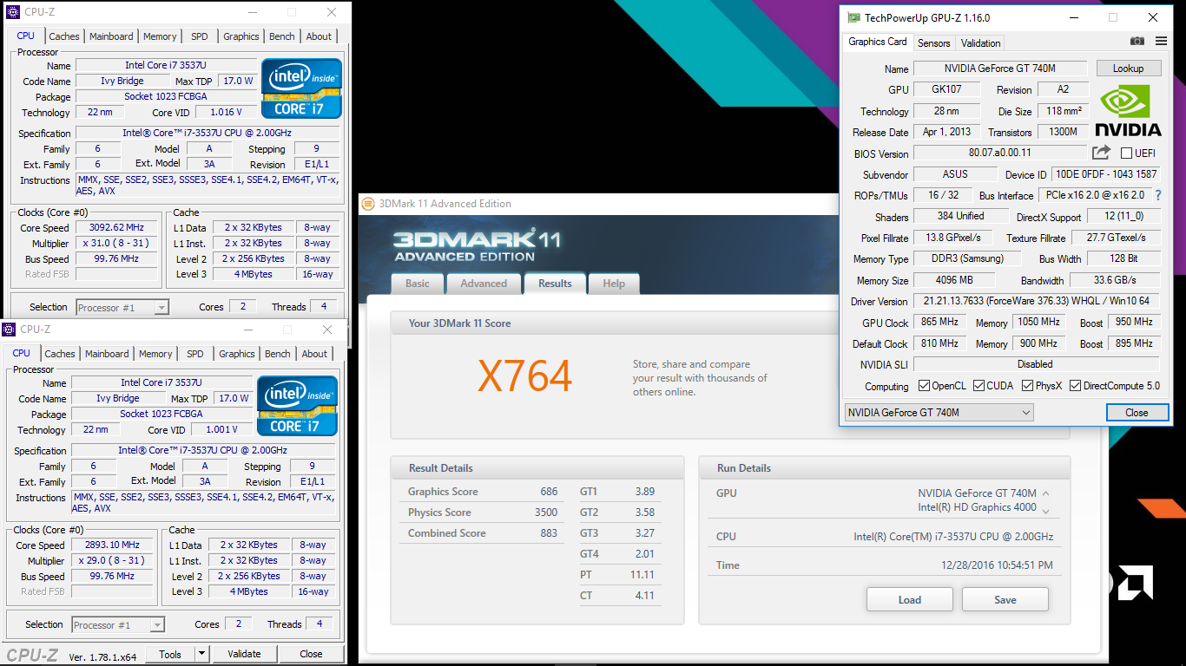Open the Tools dropdown arrow in CPU-Z
The image size is (1186, 666).
pos(201,654)
